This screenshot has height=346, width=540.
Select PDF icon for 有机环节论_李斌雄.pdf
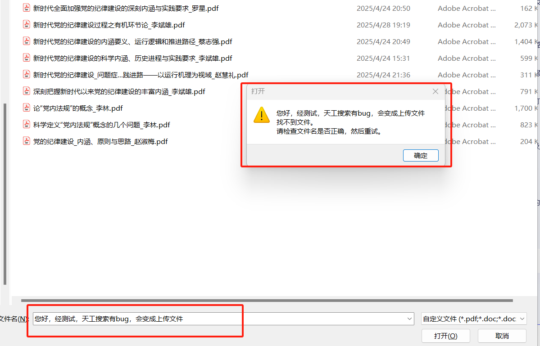pyautogui.click(x=27, y=24)
